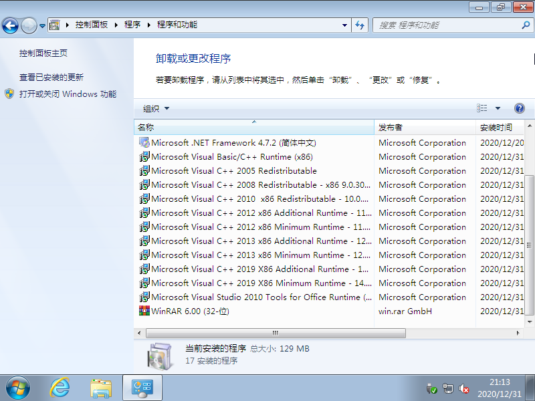Open the recent pages dropdown arrow
The height and width of the screenshot is (401, 535).
pyautogui.click(x=42, y=25)
